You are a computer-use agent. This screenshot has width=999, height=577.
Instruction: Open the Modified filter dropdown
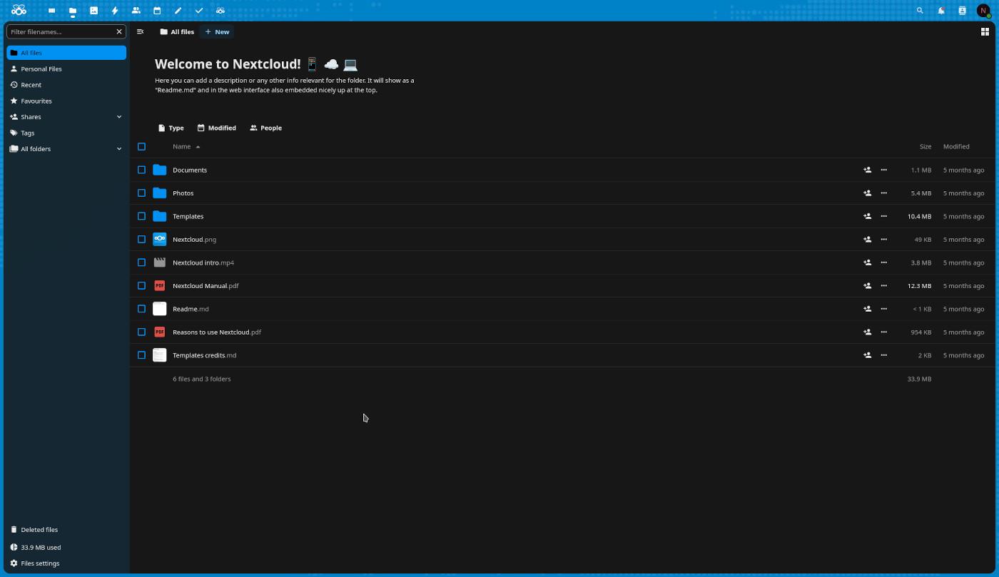coord(217,128)
